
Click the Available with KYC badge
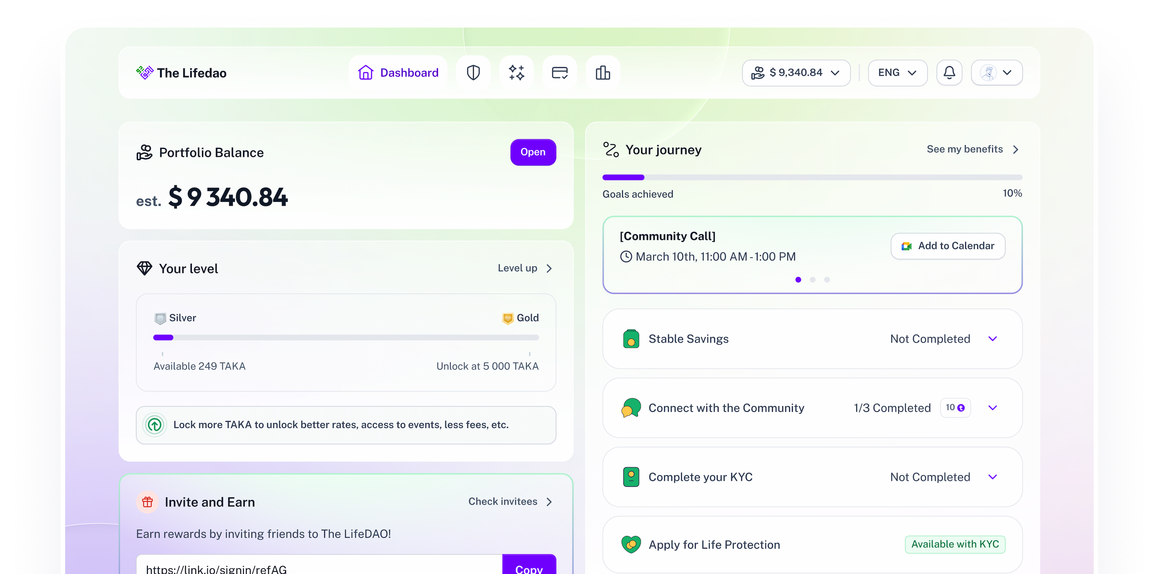955,544
